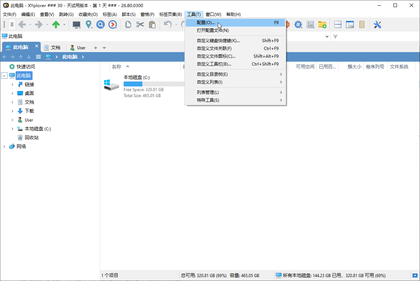The width and height of the screenshot is (420, 281).
Task: Select 自定义工具栏(B)... menu entry
Action: pos(235,64)
